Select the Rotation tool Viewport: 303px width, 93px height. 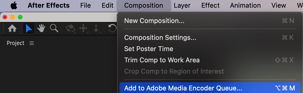click(x=112, y=28)
